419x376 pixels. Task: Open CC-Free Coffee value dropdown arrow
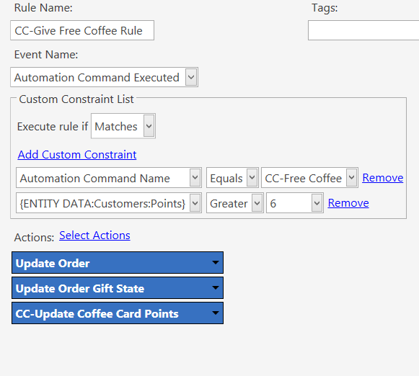[x=352, y=178]
